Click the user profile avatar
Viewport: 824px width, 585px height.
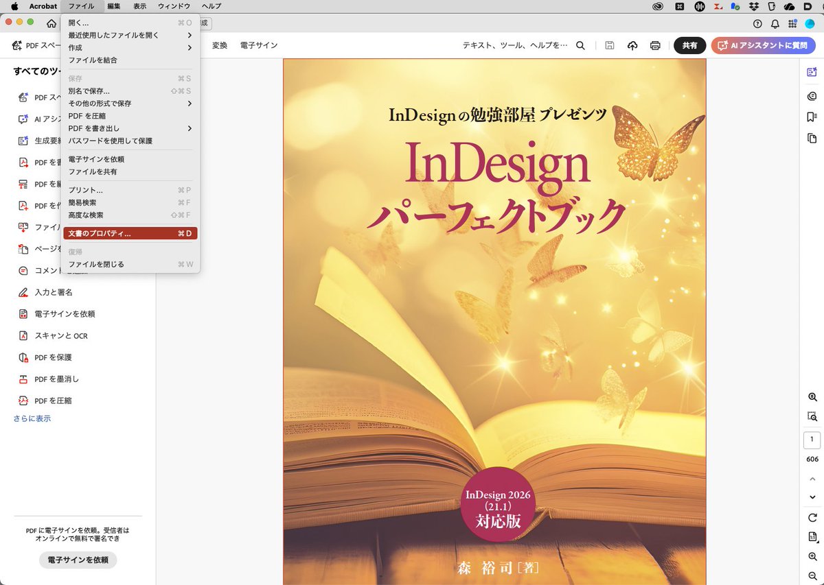(x=810, y=23)
